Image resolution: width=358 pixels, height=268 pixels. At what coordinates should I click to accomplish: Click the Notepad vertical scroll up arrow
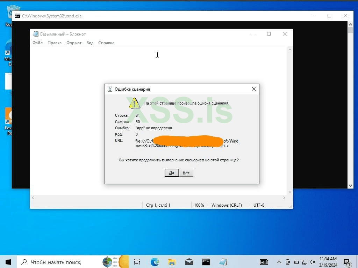[x=290, y=49]
